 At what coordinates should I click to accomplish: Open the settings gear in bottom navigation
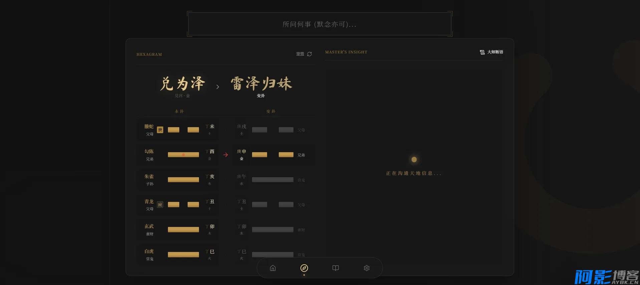coord(367,268)
